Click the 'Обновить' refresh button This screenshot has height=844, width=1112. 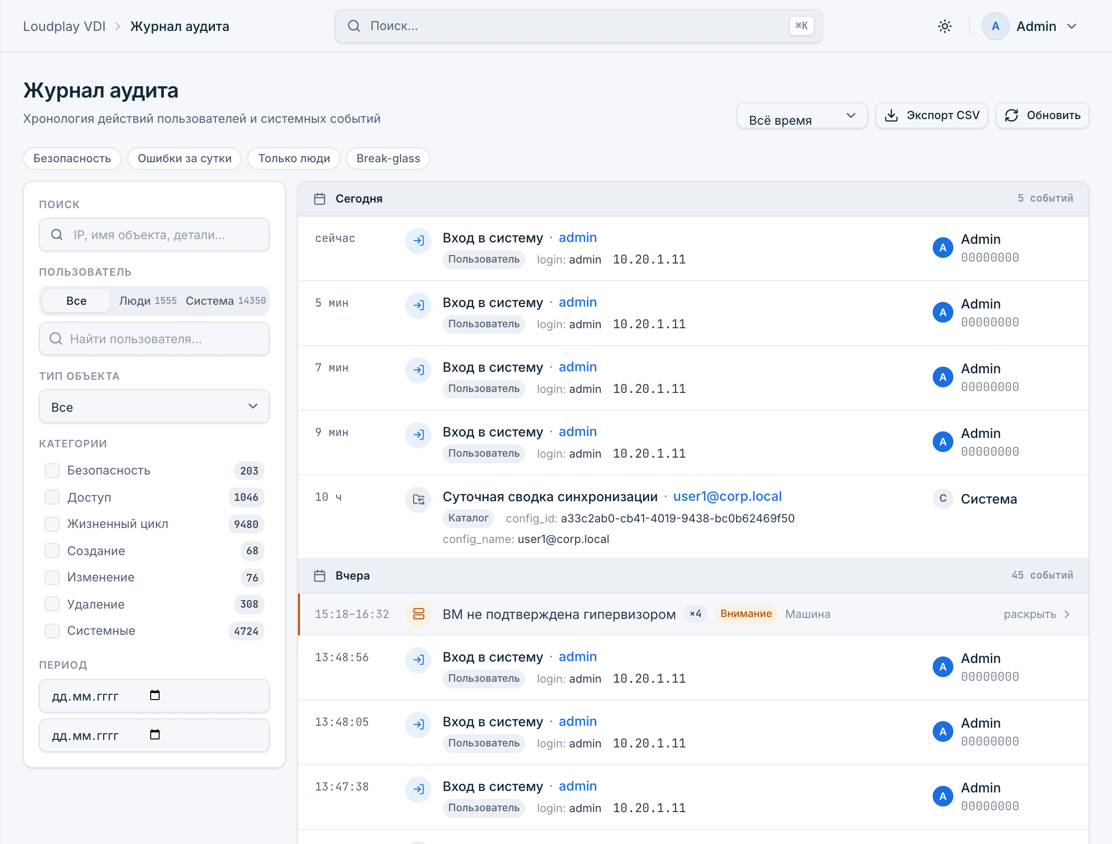tap(1042, 115)
